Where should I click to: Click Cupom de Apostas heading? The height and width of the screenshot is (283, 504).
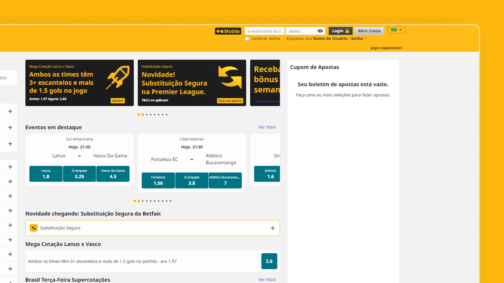coord(314,67)
